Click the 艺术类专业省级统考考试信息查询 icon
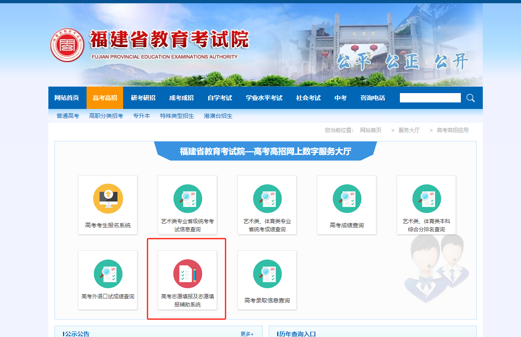The height and width of the screenshot is (337, 521). point(187,199)
